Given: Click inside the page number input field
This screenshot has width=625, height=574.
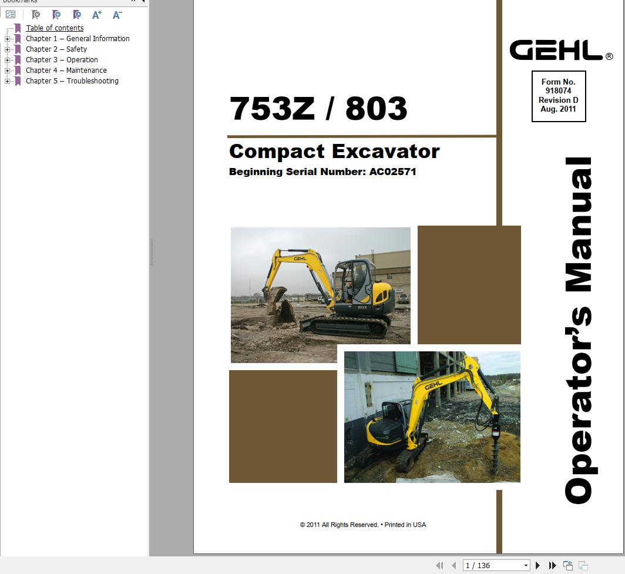Looking at the screenshot, I should coord(488,565).
